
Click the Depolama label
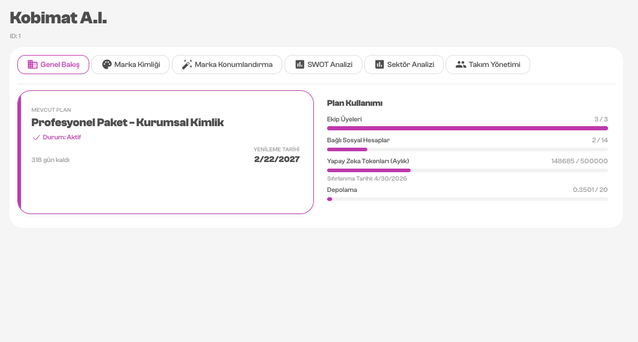click(342, 190)
